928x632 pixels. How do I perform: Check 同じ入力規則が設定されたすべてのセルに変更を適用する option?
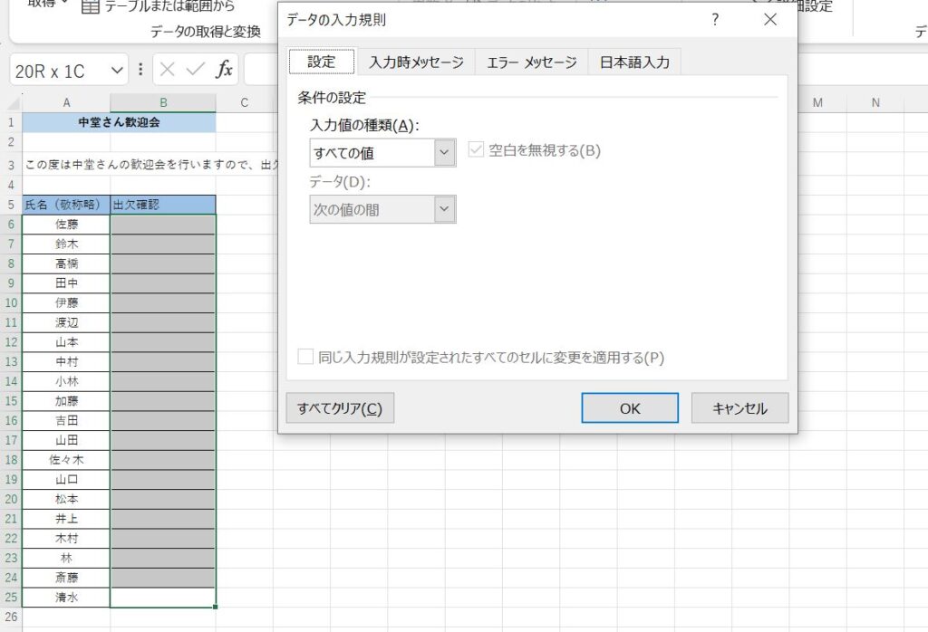click(x=305, y=358)
